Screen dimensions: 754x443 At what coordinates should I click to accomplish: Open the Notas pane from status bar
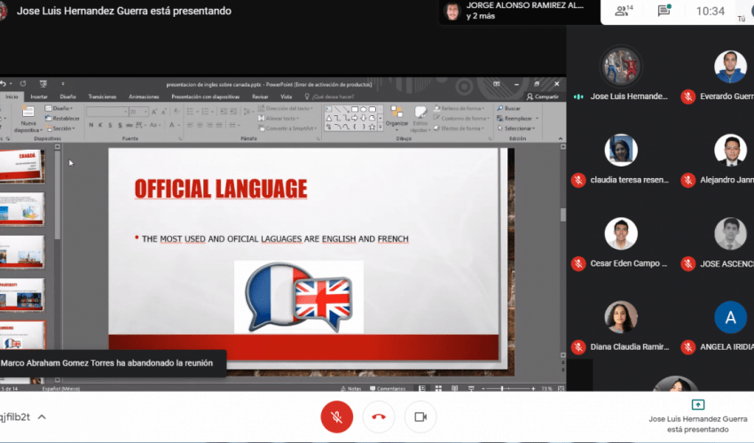(x=352, y=388)
